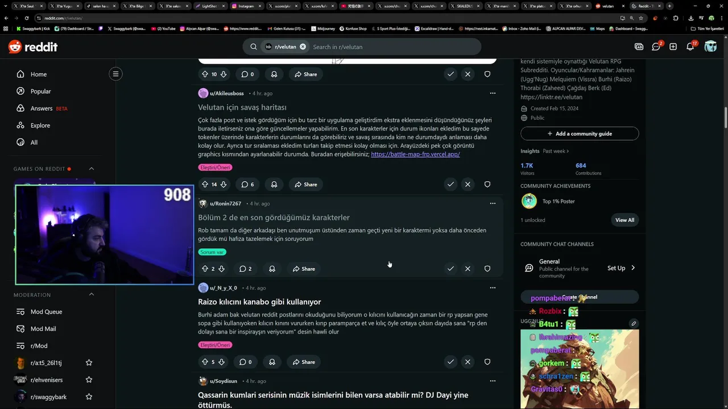The width and height of the screenshot is (728, 409).
Task: Favorite r/a:t5_26l1tj with star
Action: [x=89, y=362]
